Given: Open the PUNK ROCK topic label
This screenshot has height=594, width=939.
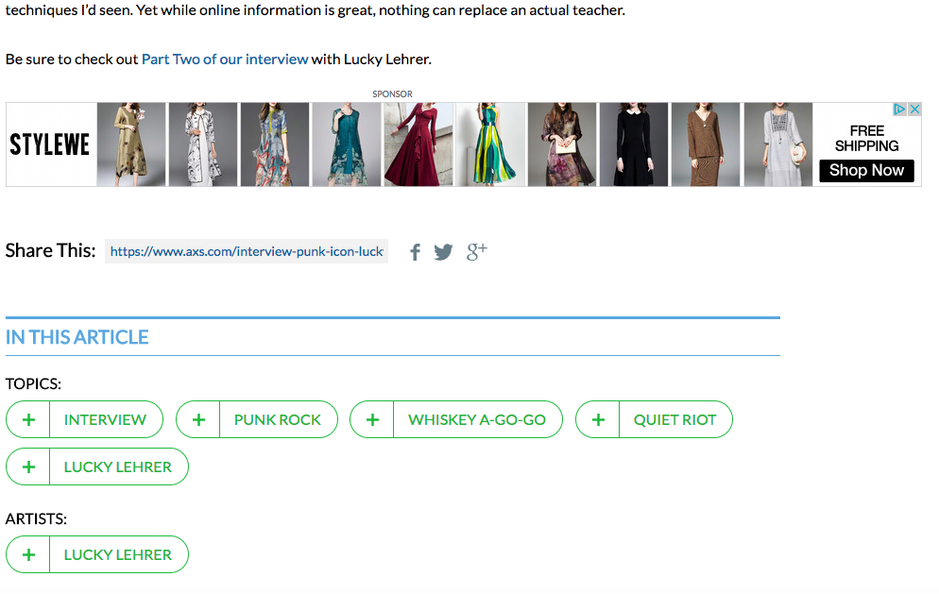Looking at the screenshot, I should (x=277, y=419).
